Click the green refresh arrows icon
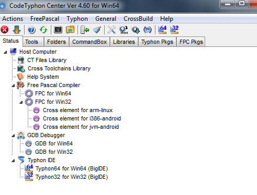257x195 pixels. [x=43, y=30]
